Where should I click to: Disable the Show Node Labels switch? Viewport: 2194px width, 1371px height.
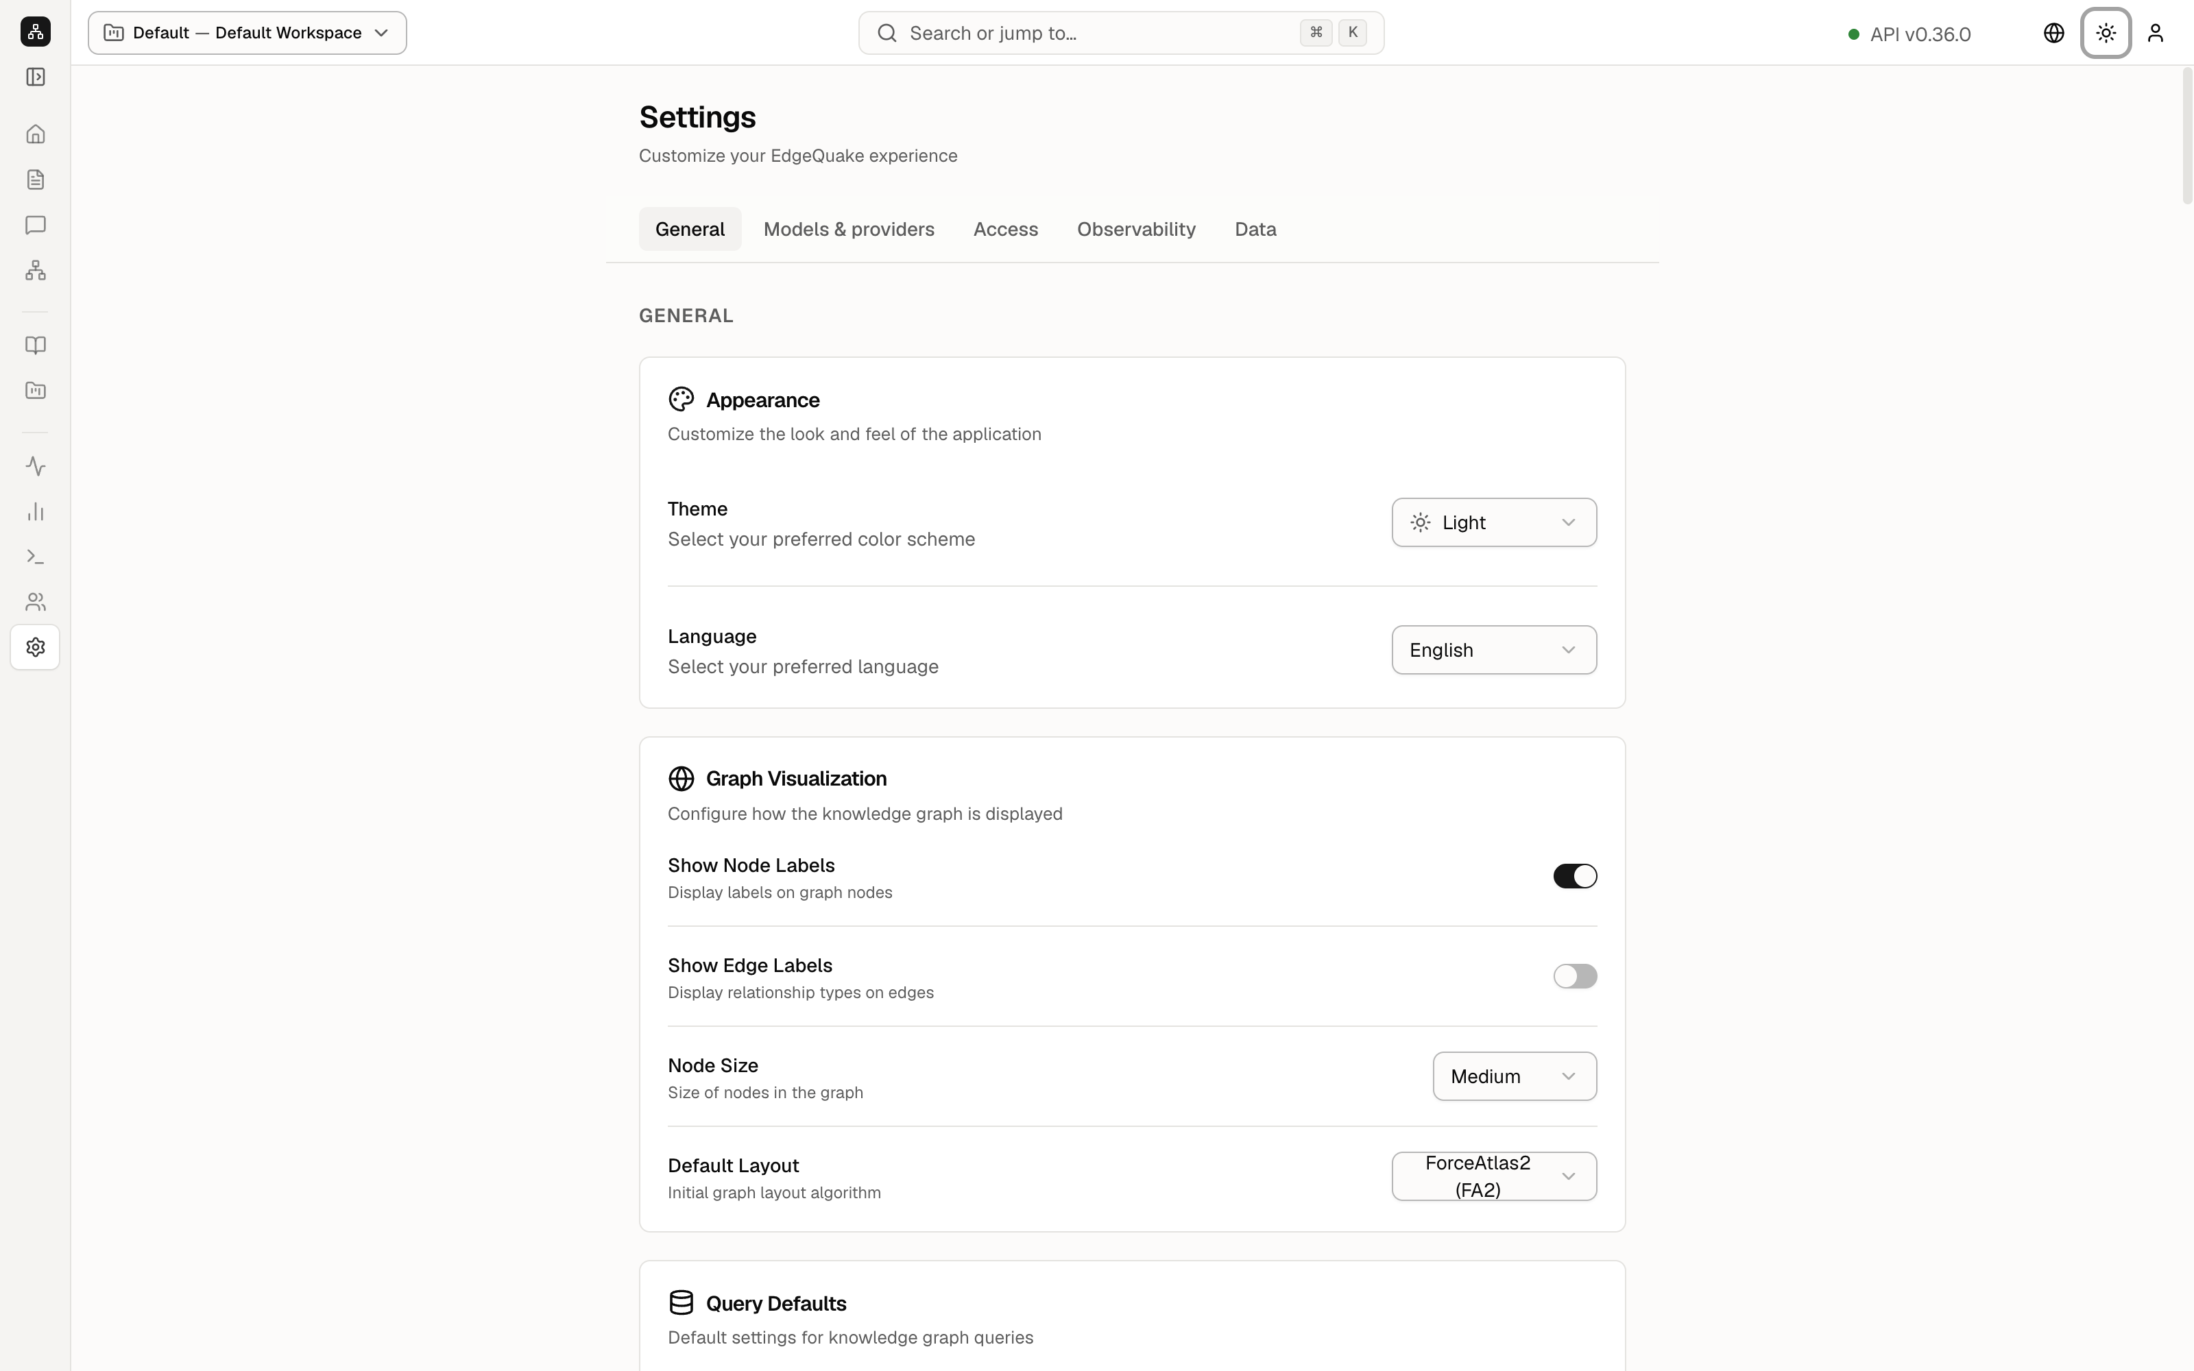(x=1575, y=876)
